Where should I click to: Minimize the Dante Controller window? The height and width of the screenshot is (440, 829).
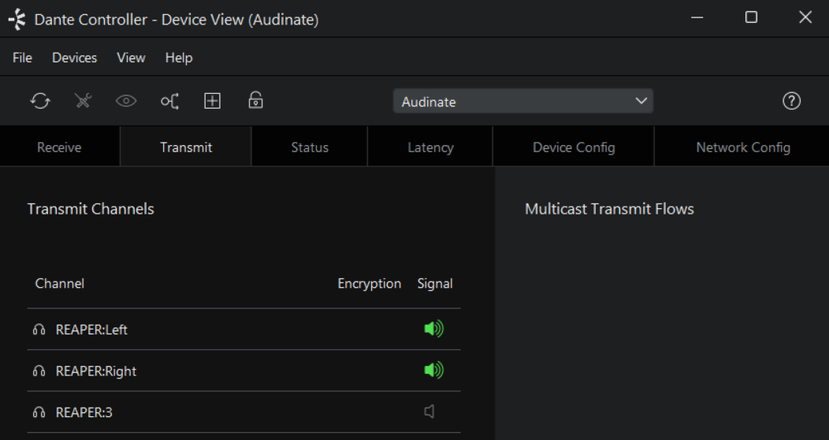click(697, 17)
